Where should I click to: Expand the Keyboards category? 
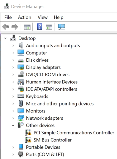click(x=13, y=96)
